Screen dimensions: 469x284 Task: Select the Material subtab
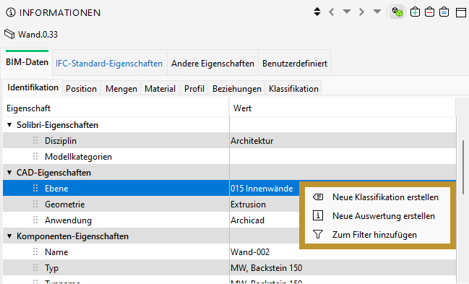[x=160, y=89]
